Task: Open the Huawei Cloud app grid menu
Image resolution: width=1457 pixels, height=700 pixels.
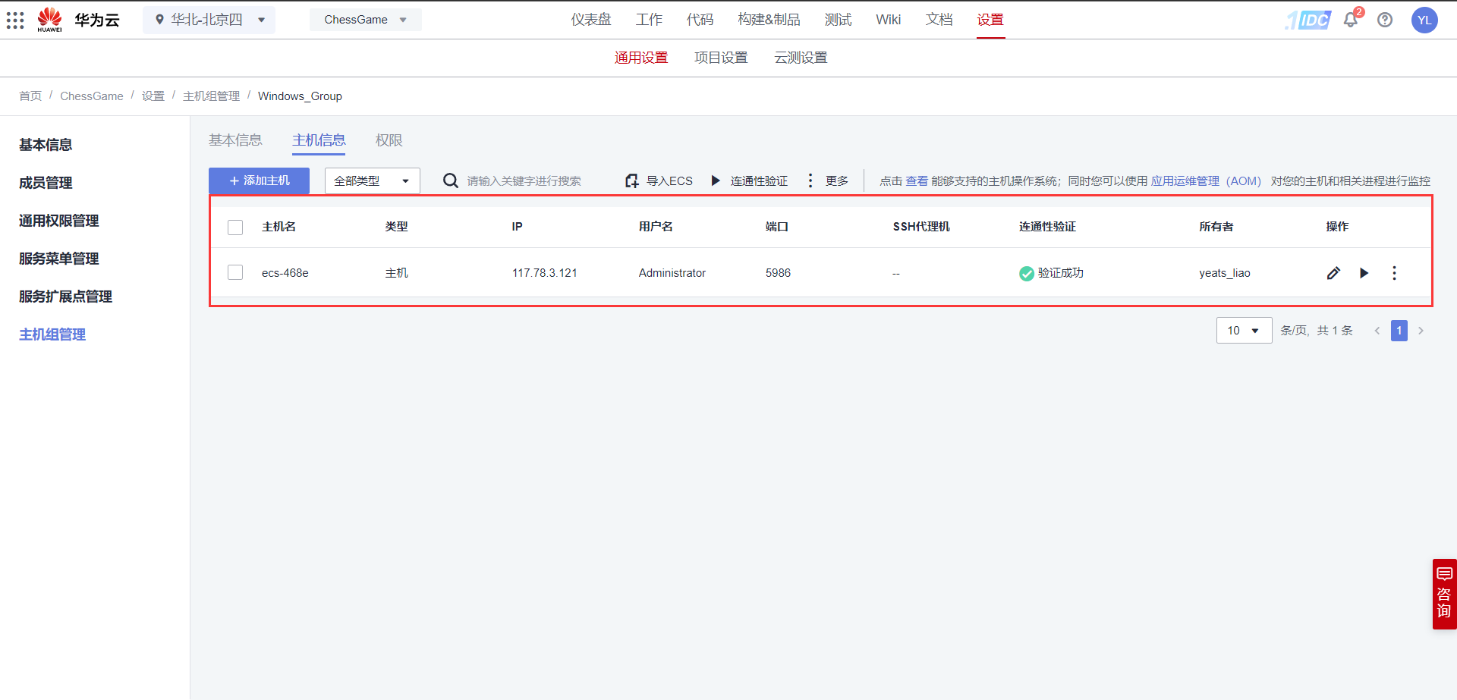Action: pos(15,20)
